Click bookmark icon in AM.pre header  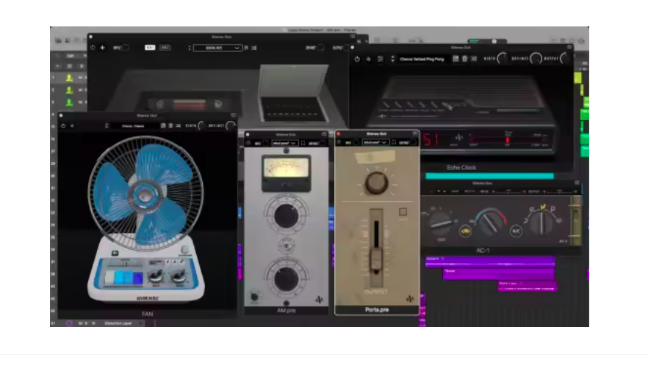click(303, 143)
